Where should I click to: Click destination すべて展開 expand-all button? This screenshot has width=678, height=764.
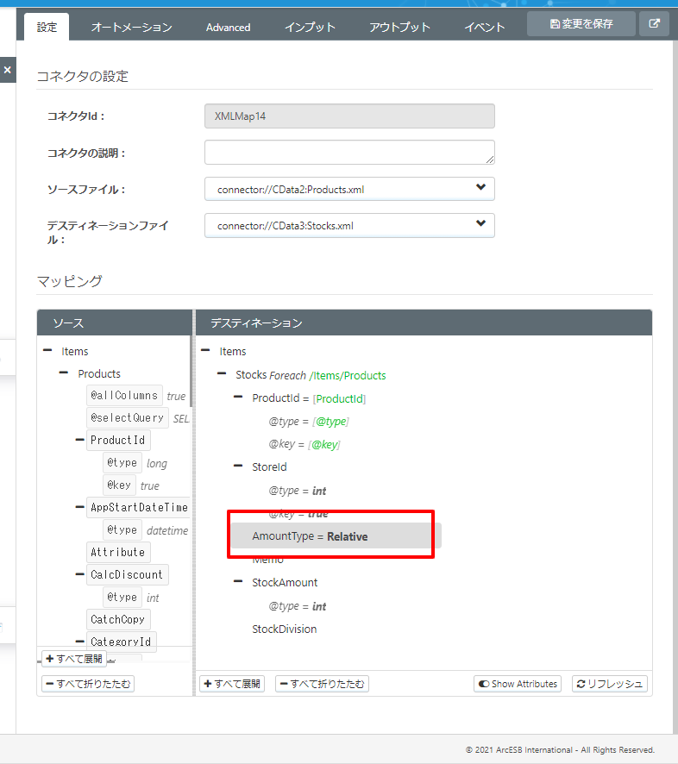point(232,684)
